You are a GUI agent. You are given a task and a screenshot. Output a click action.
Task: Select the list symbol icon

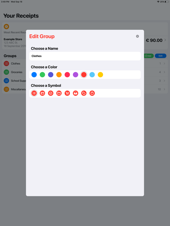pyautogui.click(x=34, y=93)
